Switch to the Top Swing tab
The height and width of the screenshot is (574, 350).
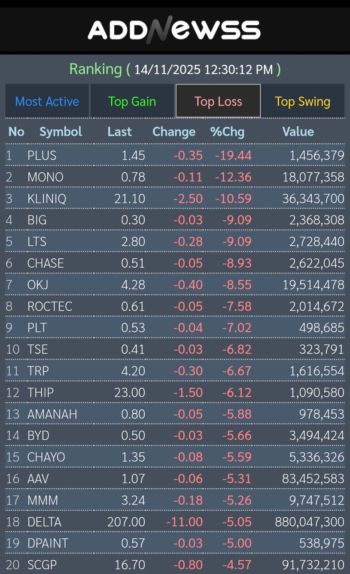tap(302, 102)
